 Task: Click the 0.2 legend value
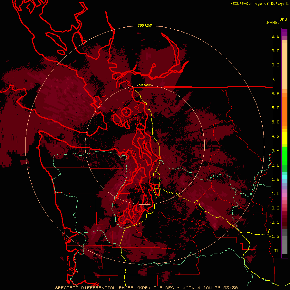275,208
